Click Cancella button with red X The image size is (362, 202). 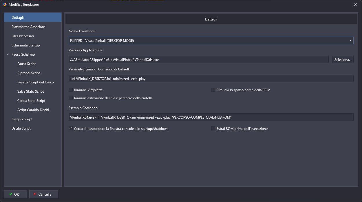43,194
